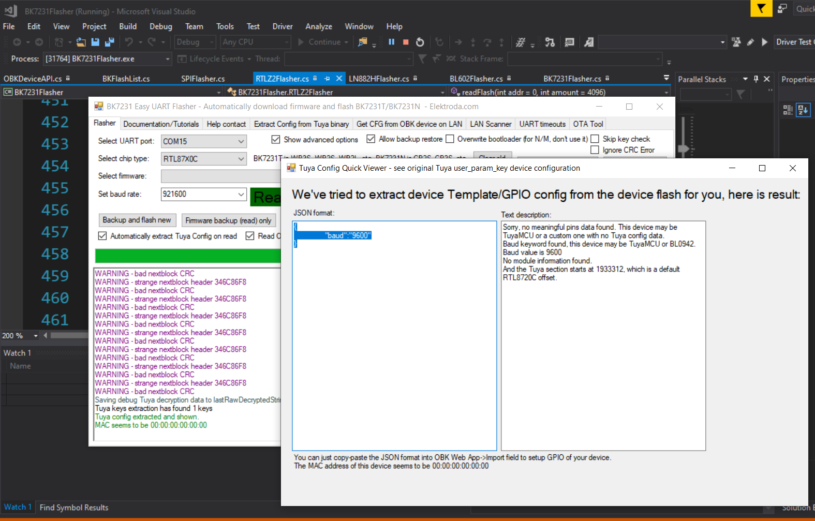Open the Analyze menu
The width and height of the screenshot is (815, 521).
point(318,26)
